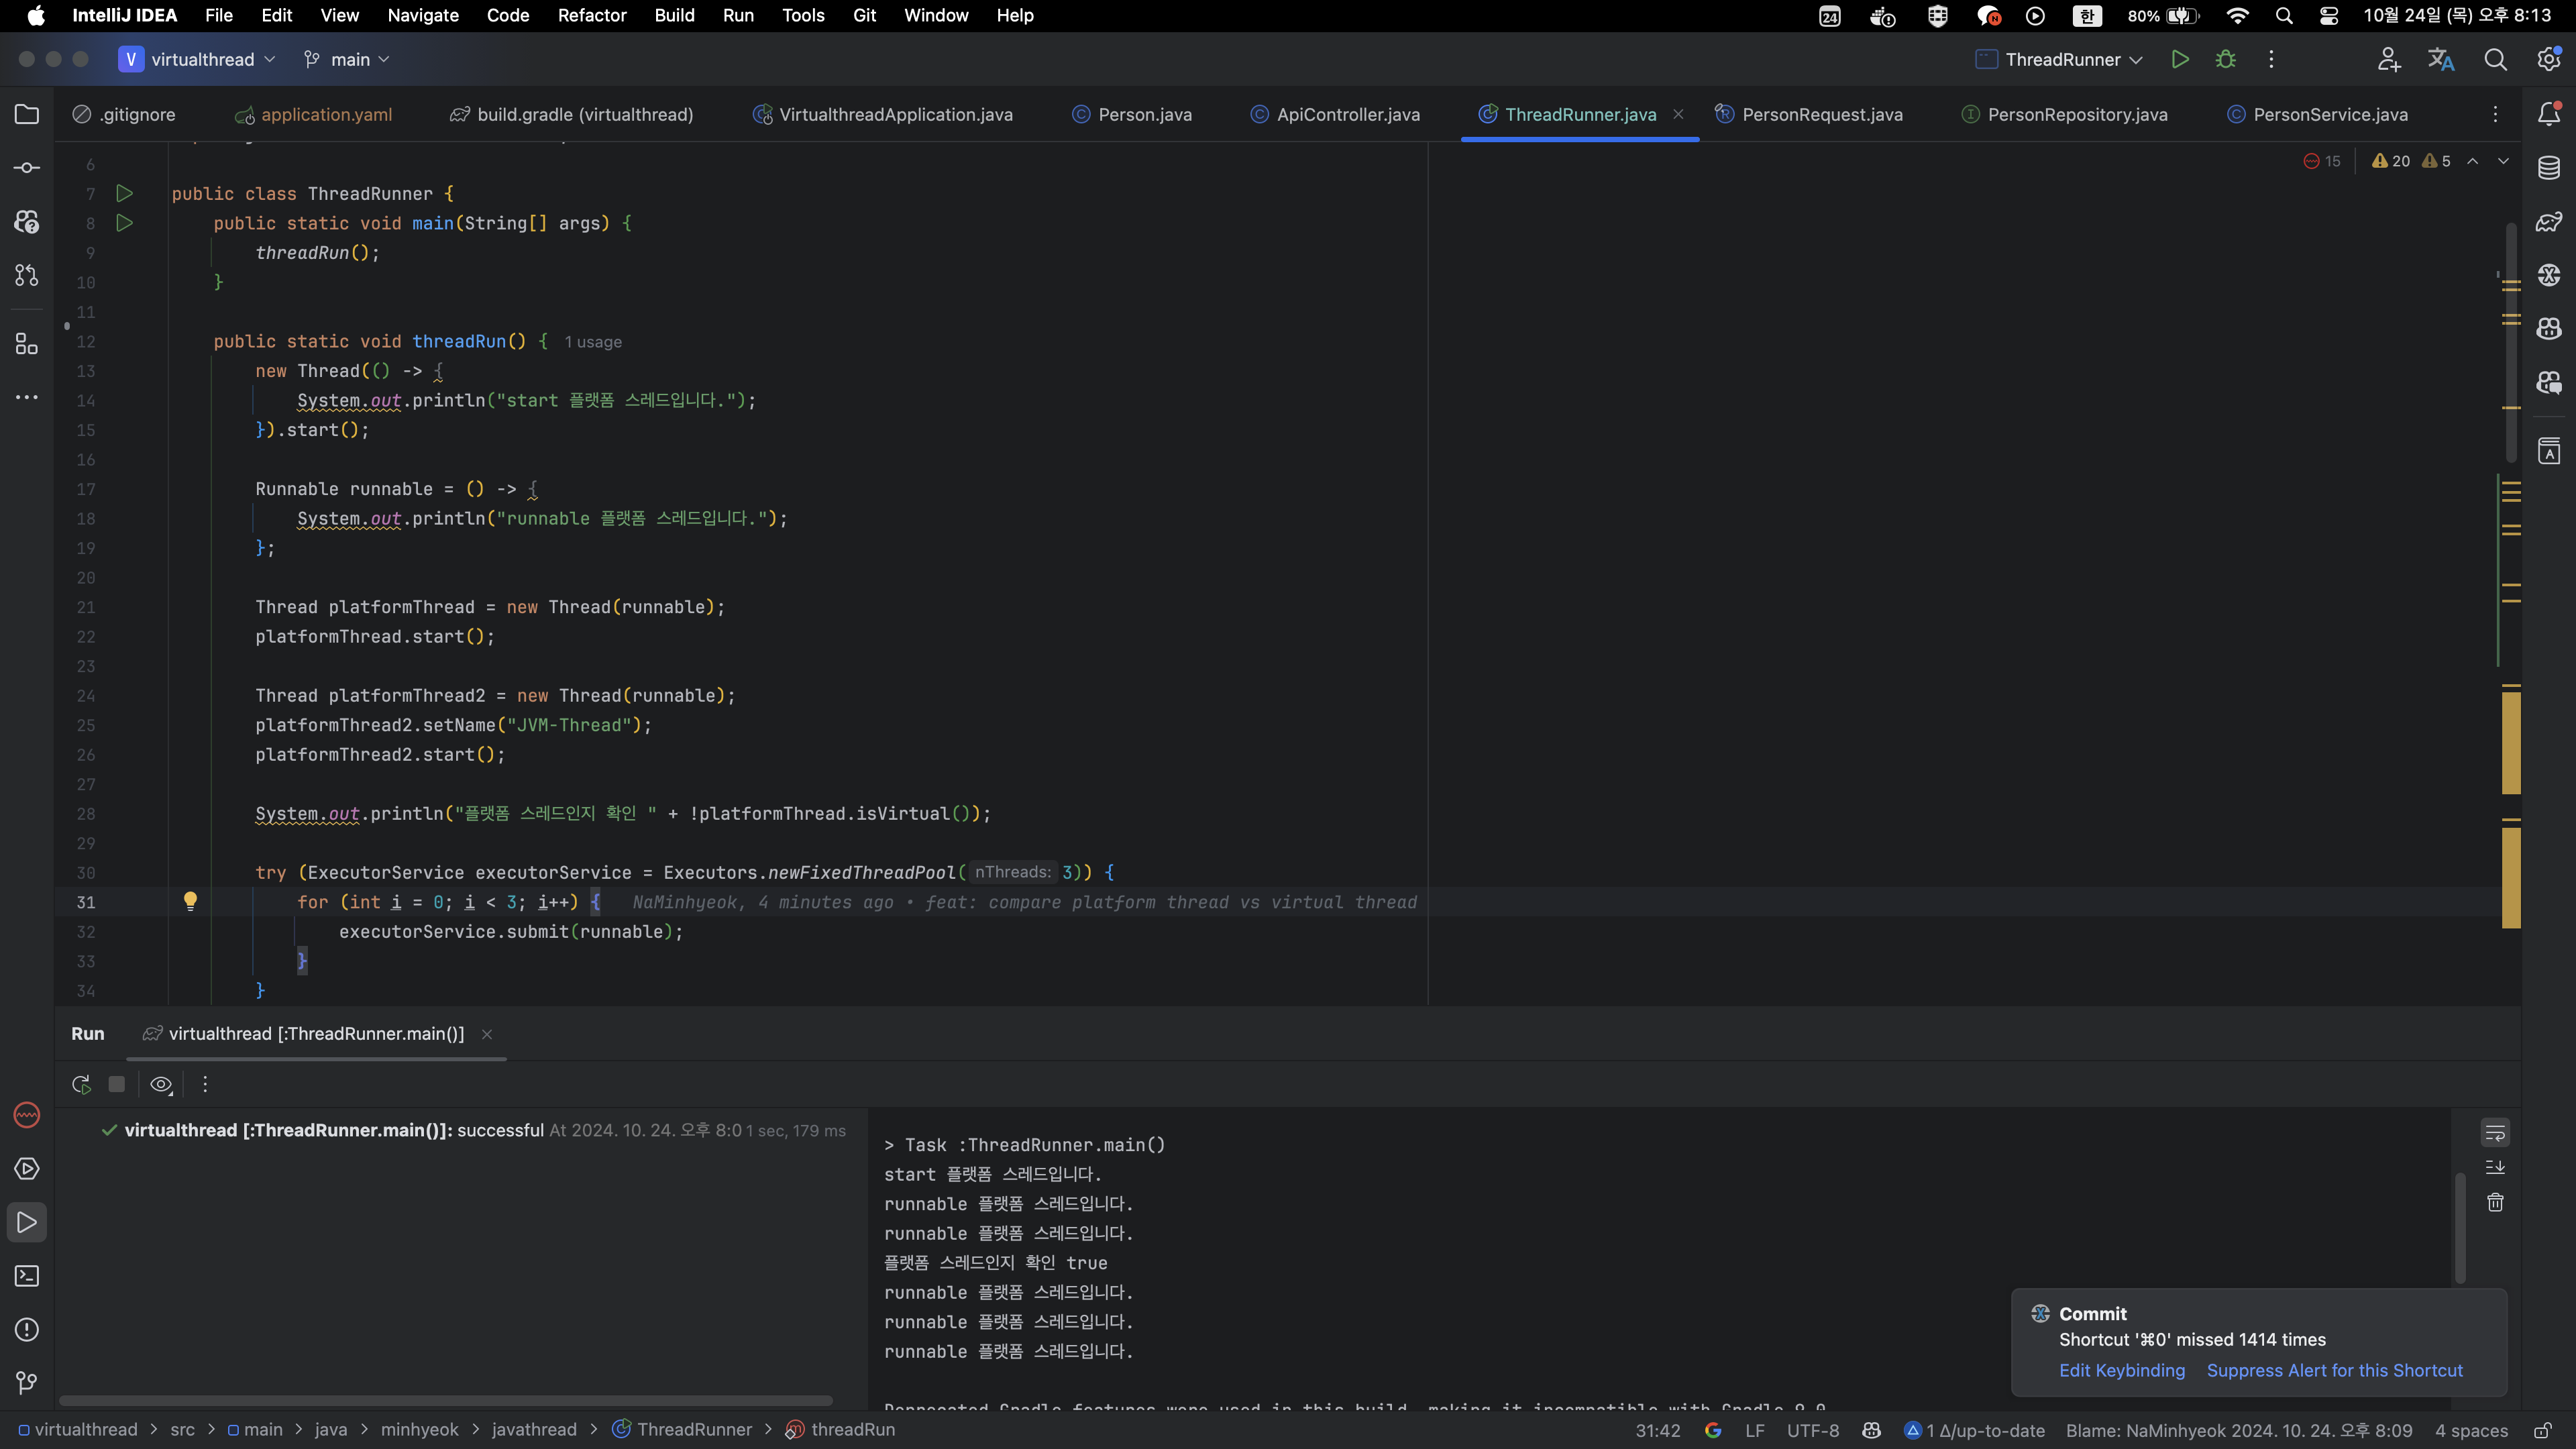Open the Structure tool window
The height and width of the screenshot is (1449, 2576).
tap(25, 344)
